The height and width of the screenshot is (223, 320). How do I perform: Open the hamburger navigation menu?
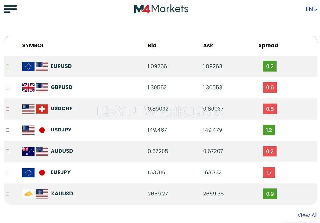click(x=11, y=9)
